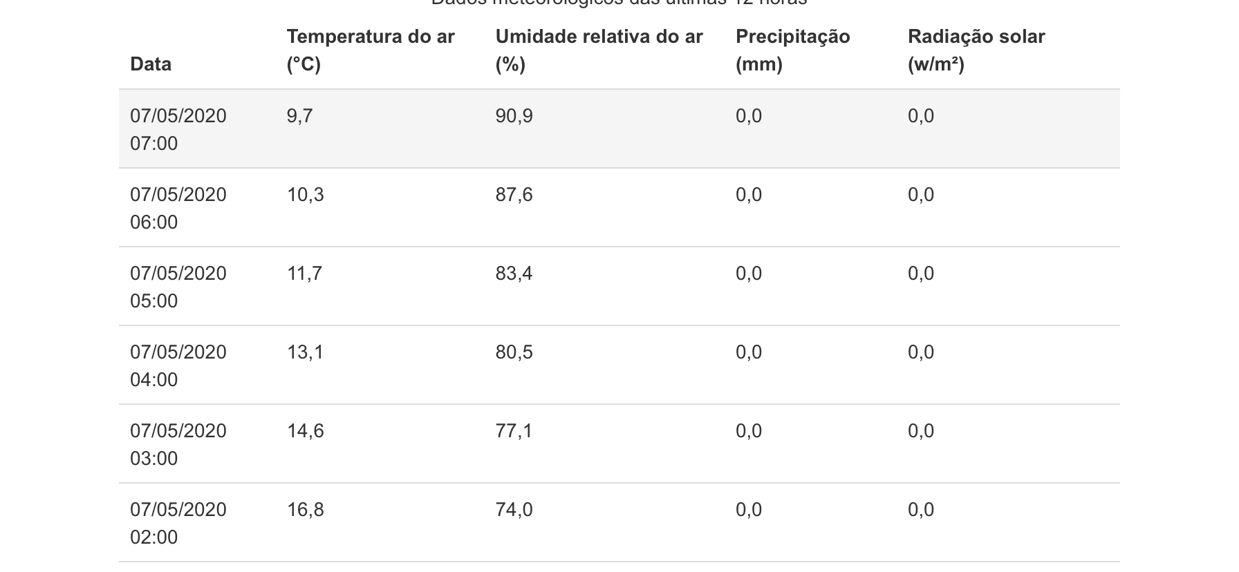Click humidity value 90,9
1239x572 pixels.
point(514,115)
